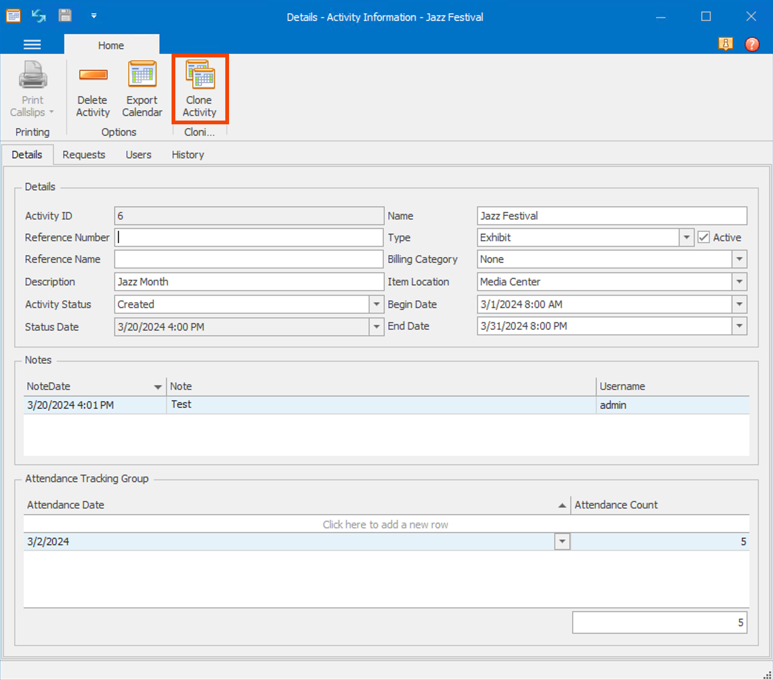Switch to the Requests tab
Viewport: 773px width, 680px height.
point(84,155)
